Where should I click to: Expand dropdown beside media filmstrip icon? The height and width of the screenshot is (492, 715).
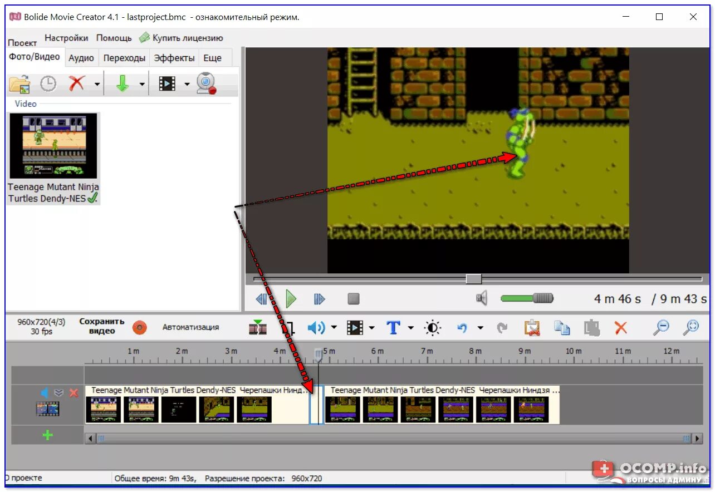click(187, 84)
